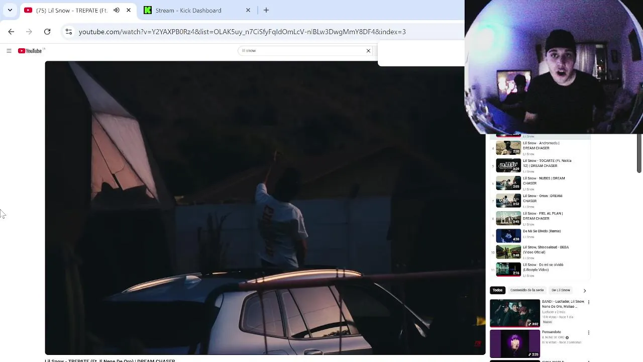Open the TOCARTE playlist thumbnail
643x362 pixels.
[508, 165]
